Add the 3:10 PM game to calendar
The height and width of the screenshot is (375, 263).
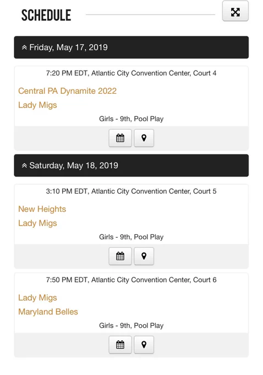click(120, 256)
